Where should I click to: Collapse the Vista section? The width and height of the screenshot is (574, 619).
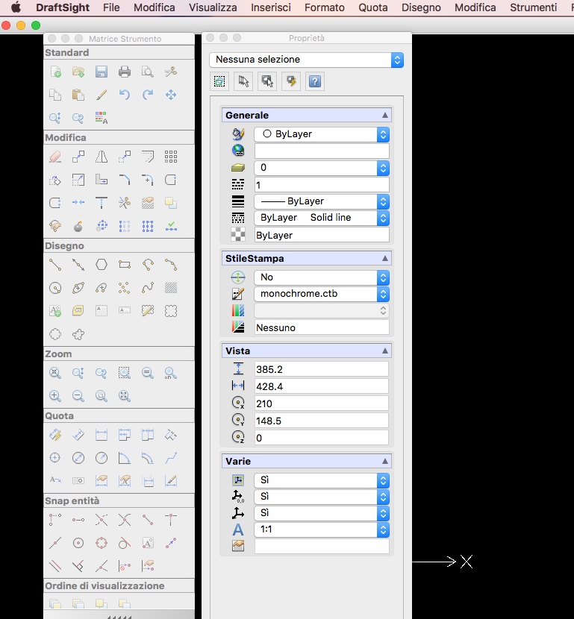(x=384, y=351)
